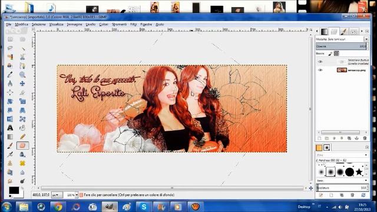This screenshot has height=212, width=377.
Task: Select the Clone stamp tool
Action: pos(10,163)
